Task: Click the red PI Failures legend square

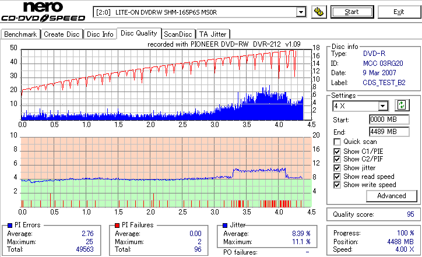Action: pyautogui.click(x=117, y=226)
